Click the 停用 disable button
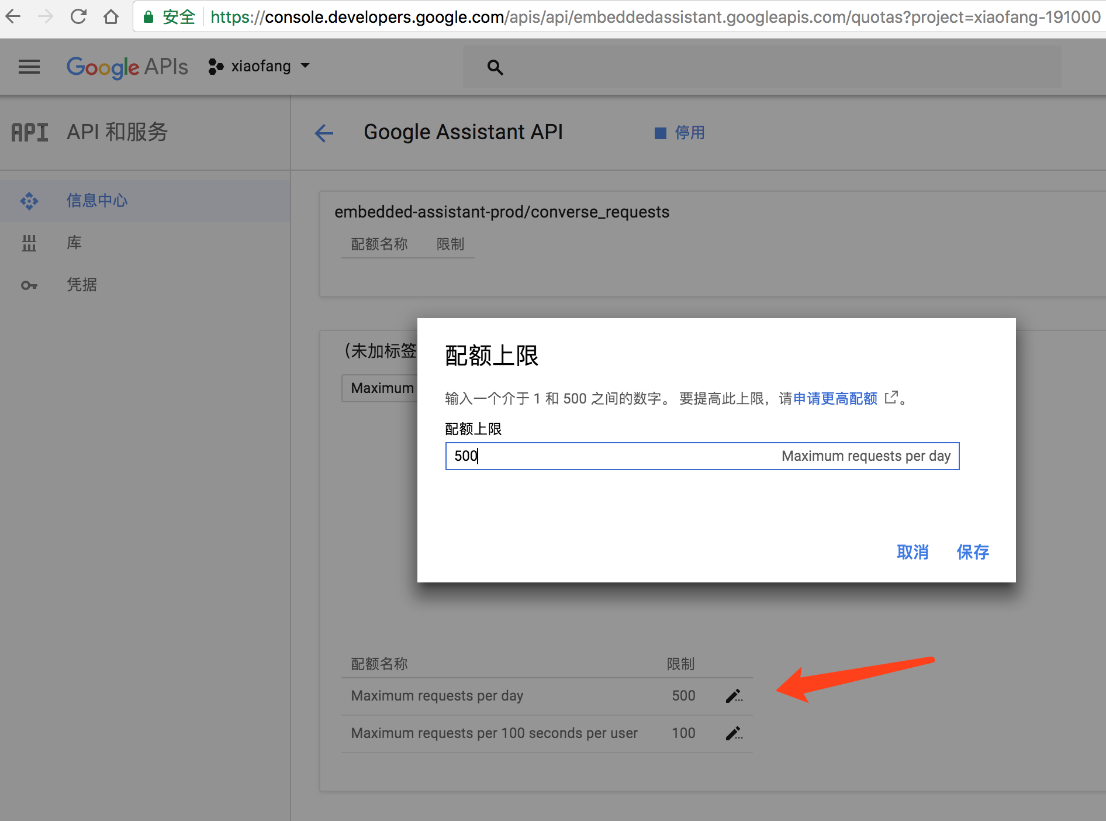1106x821 pixels. [680, 133]
